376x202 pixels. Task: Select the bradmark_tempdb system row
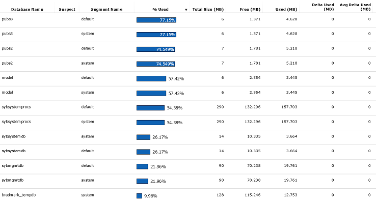[x=188, y=195]
